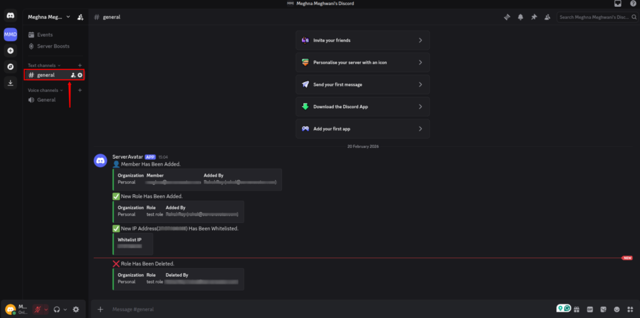Open Events in the sidebar
The image size is (640, 318).
coord(56,35)
